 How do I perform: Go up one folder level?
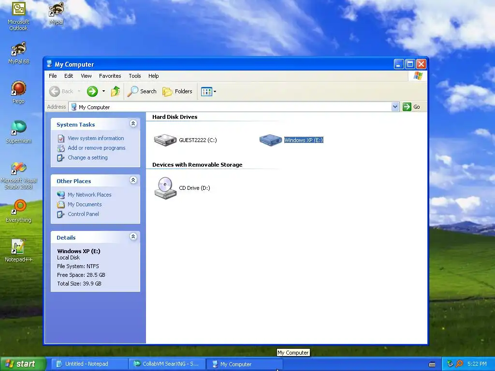click(116, 91)
